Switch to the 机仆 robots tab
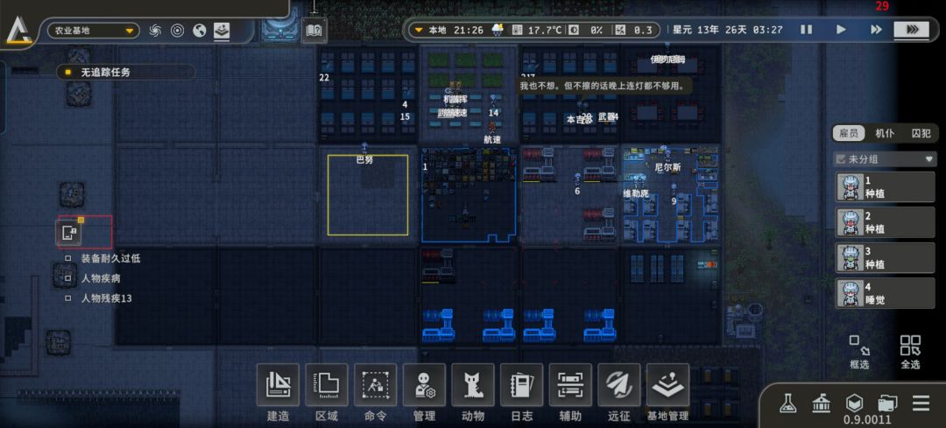 coord(885,133)
